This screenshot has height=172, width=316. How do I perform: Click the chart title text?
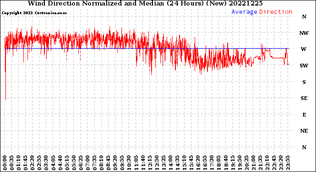coord(145,3)
